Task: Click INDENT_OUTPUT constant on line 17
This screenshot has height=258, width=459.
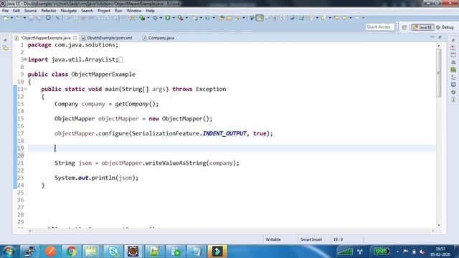Action: tap(224, 133)
